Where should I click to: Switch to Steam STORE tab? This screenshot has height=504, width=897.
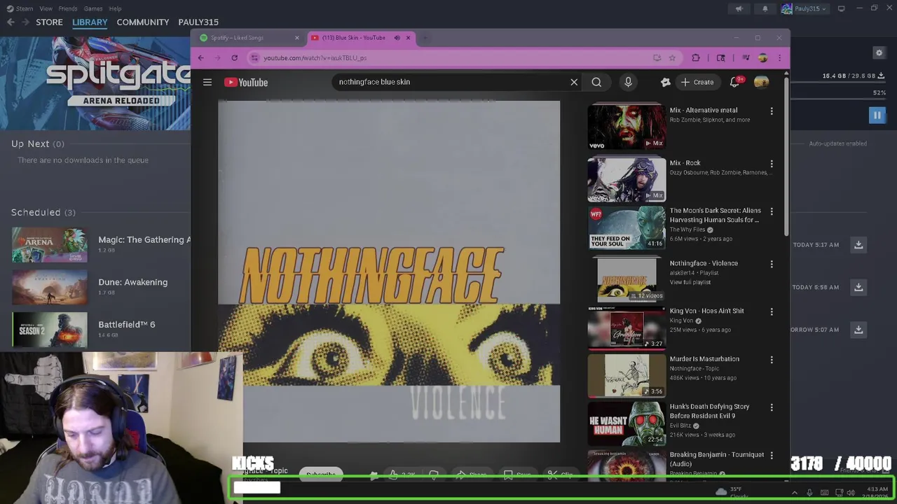coord(49,22)
